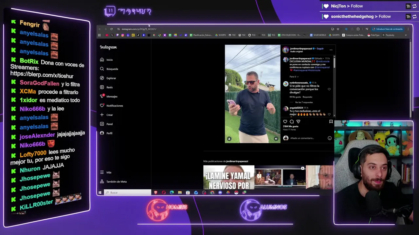
Task: View 3184 Me gusta likes list
Action: [291, 126]
